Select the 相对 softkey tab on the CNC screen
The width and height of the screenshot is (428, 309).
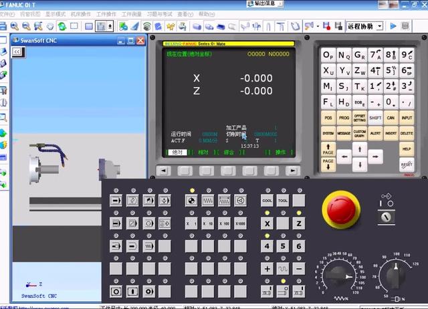pyautogui.click(x=203, y=152)
